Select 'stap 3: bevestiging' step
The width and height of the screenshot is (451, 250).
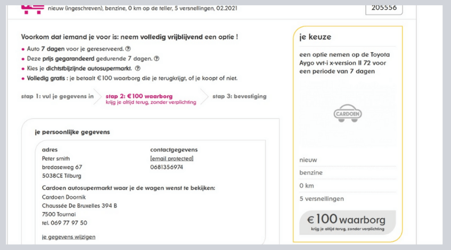click(239, 96)
